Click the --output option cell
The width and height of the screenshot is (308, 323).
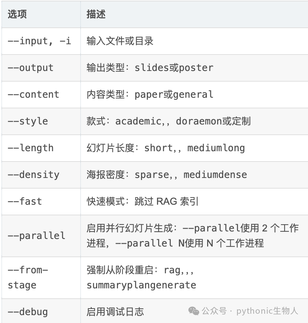coord(41,68)
